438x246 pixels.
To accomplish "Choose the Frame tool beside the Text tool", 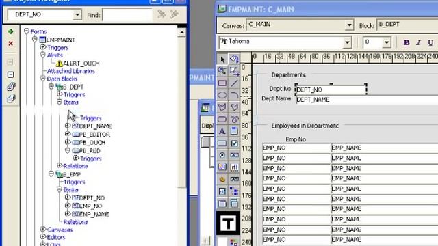I will (x=234, y=131).
